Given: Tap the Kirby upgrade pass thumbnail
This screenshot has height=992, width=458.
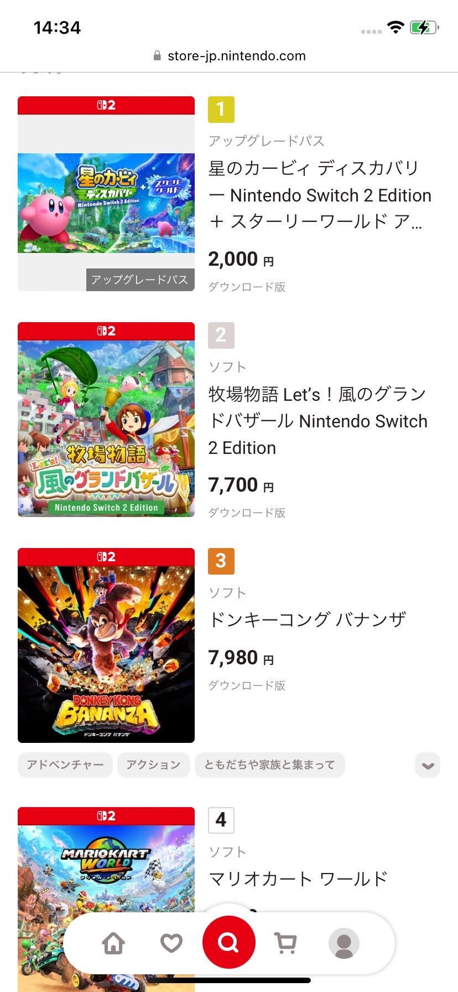Looking at the screenshot, I should (x=106, y=203).
